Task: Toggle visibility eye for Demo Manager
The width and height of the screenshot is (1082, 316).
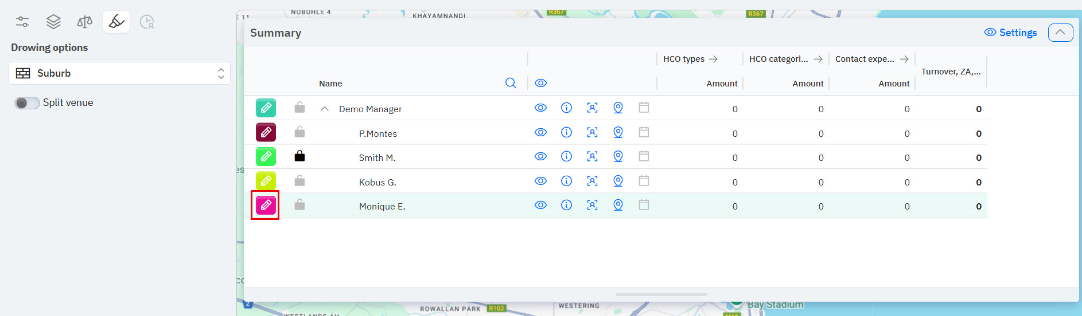Action: pos(540,108)
